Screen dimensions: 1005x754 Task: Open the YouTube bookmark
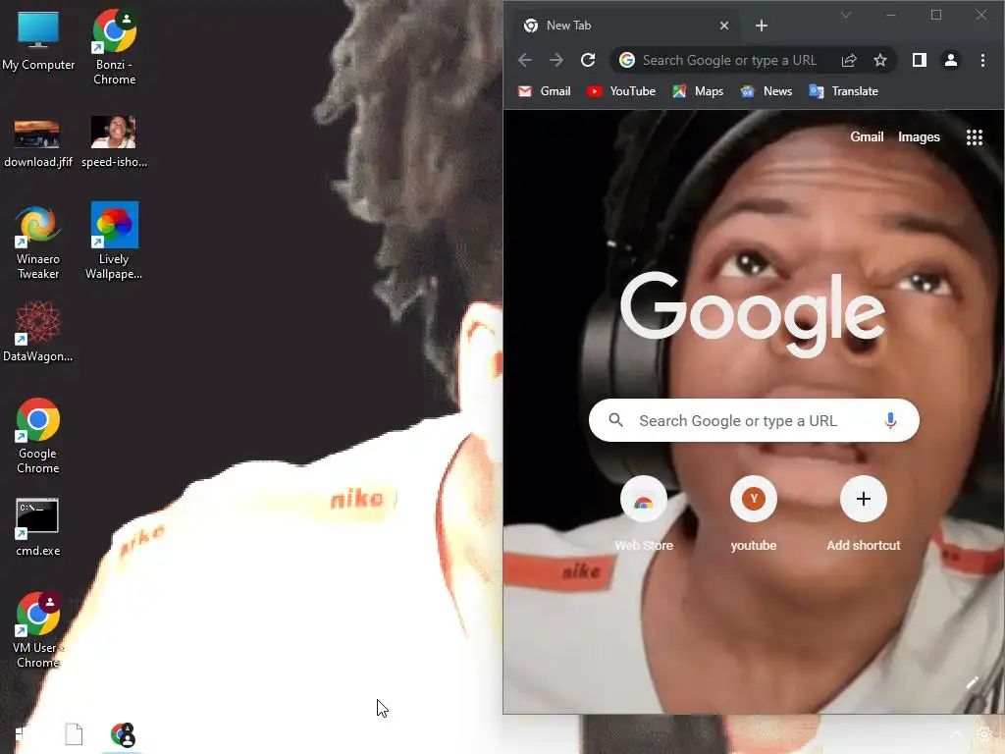pos(621,91)
